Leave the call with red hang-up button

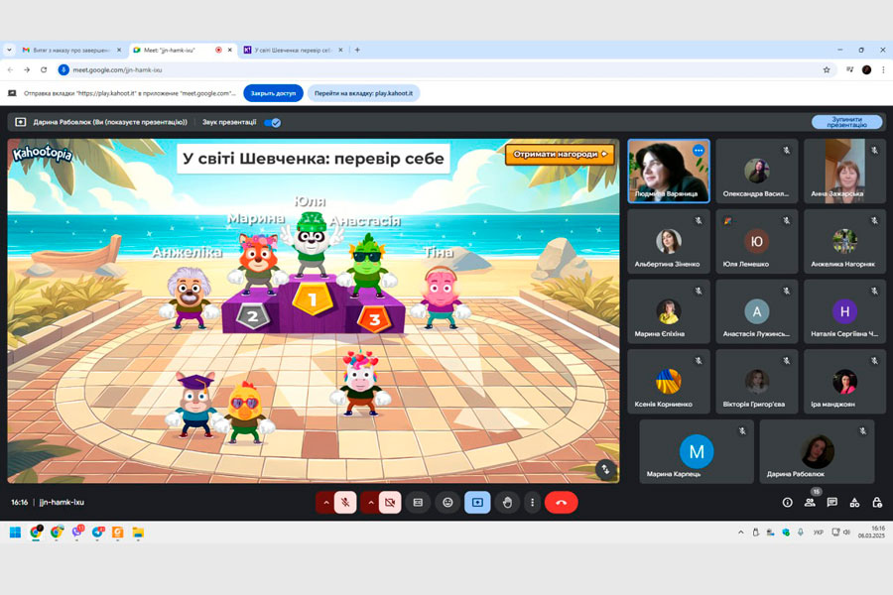tap(561, 502)
